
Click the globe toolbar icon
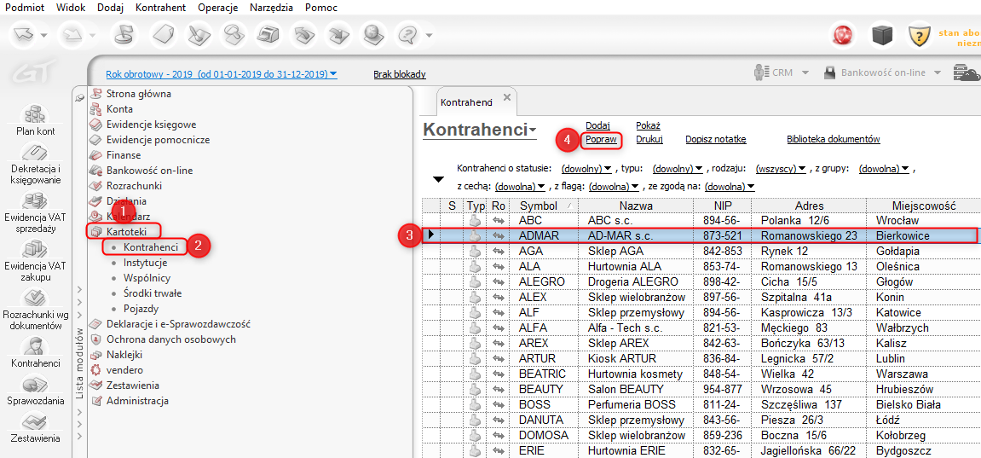(x=373, y=35)
